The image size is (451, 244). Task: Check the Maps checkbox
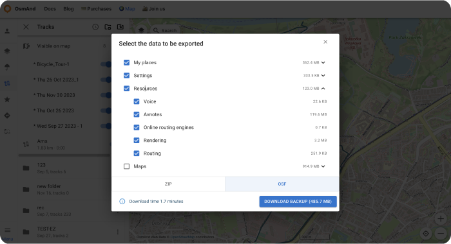coord(126,166)
